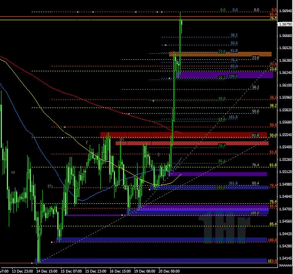This screenshot has height=274, width=293.
Task: Click the 1.54560 price axis label
Action: click(285, 221)
